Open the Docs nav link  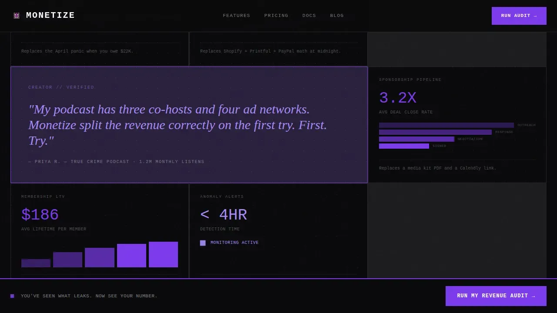309,16
